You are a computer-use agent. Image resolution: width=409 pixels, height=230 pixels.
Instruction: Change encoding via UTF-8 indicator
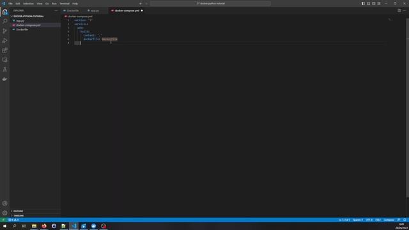(x=369, y=220)
